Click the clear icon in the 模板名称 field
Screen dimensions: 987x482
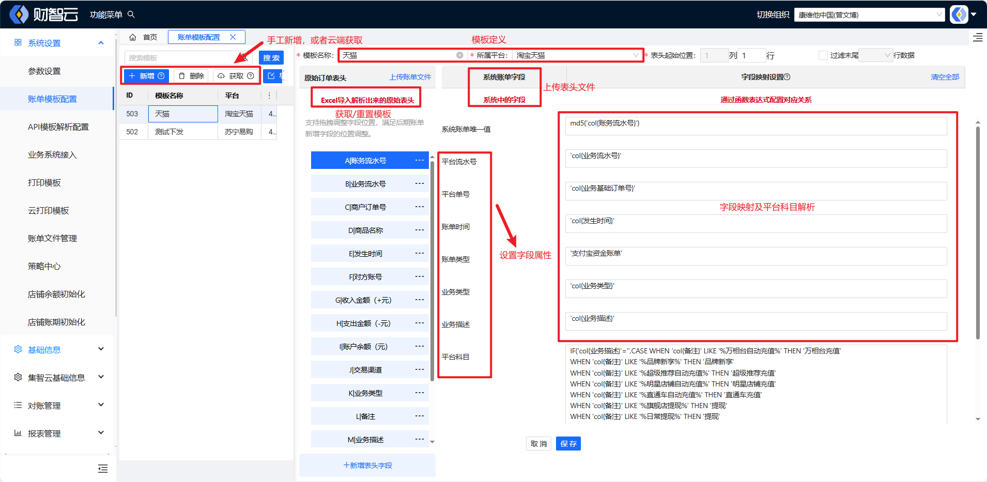tap(459, 55)
